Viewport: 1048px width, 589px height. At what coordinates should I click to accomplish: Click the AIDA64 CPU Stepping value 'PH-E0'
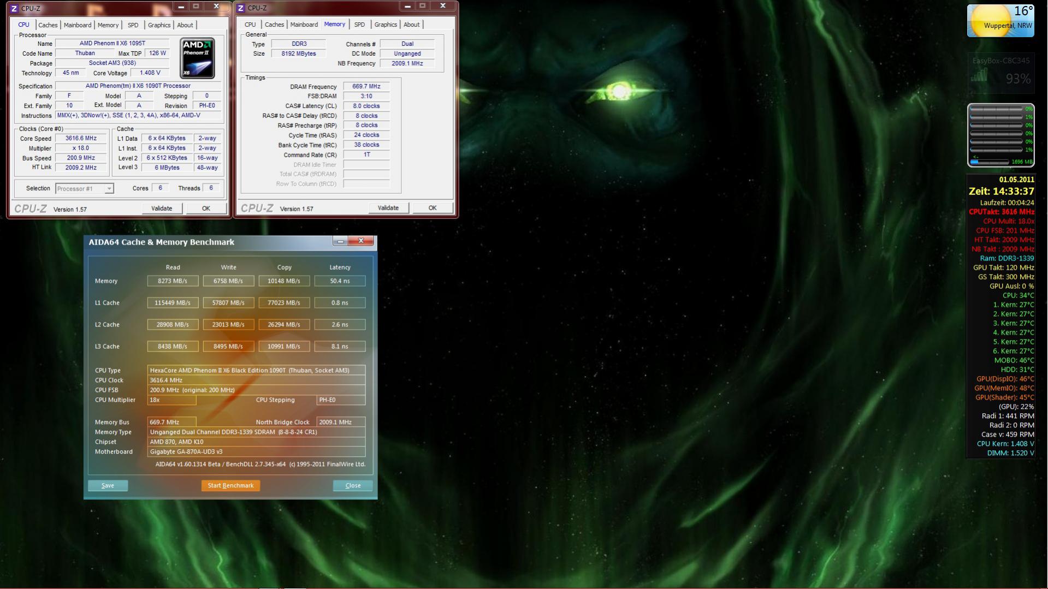341,400
